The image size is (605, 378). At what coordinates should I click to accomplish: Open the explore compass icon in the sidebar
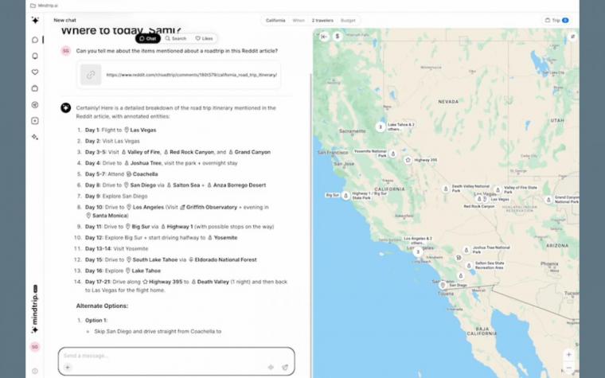click(x=35, y=105)
